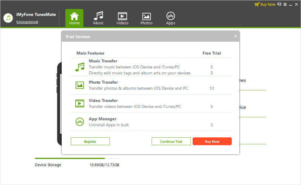Close the TunesMate application window

click(296, 4)
